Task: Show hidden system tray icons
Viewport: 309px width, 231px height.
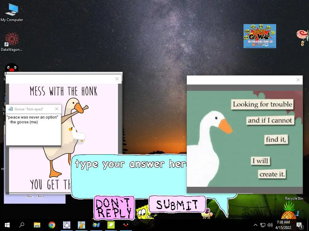Action: point(255,225)
